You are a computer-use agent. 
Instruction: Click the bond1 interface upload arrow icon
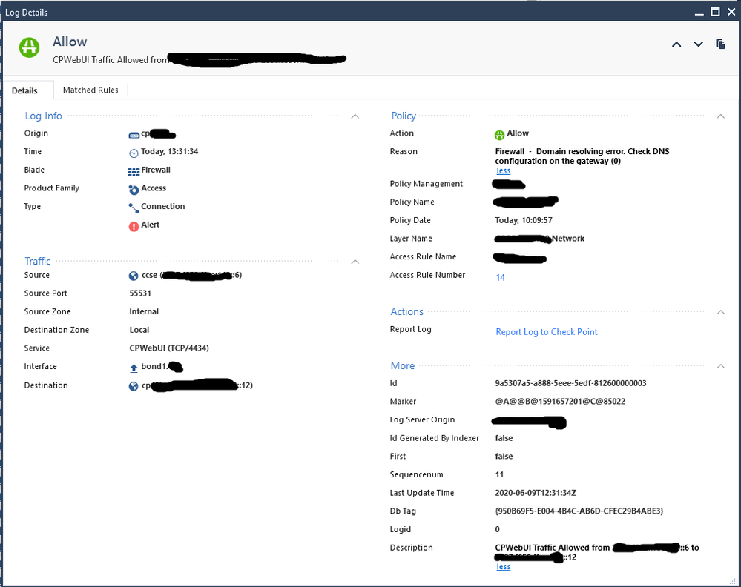click(134, 368)
